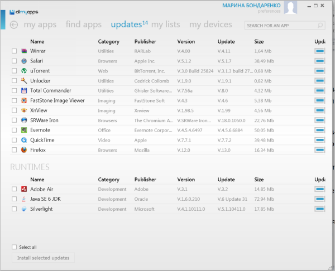Enable the Select all checkbox
335x271 pixels.
pyautogui.click(x=15, y=247)
